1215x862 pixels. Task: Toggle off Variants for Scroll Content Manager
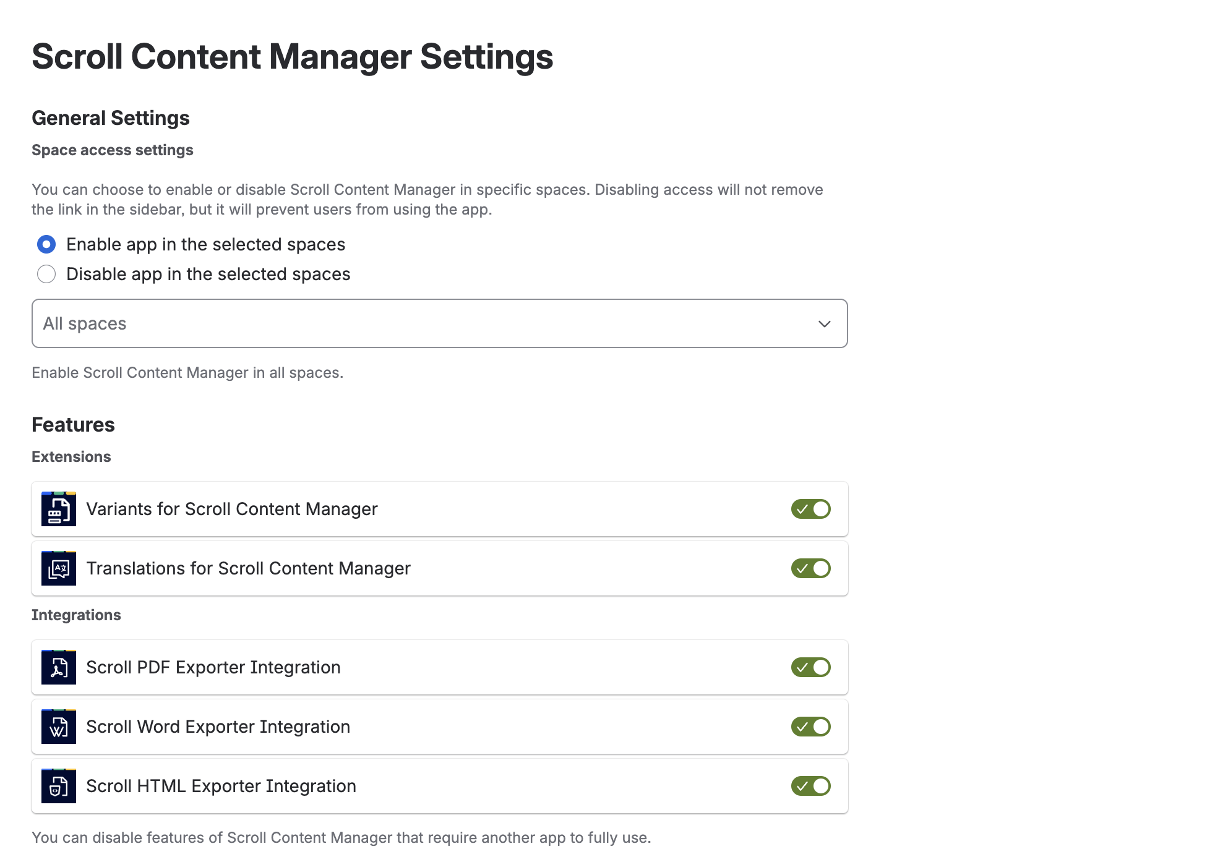coord(810,509)
